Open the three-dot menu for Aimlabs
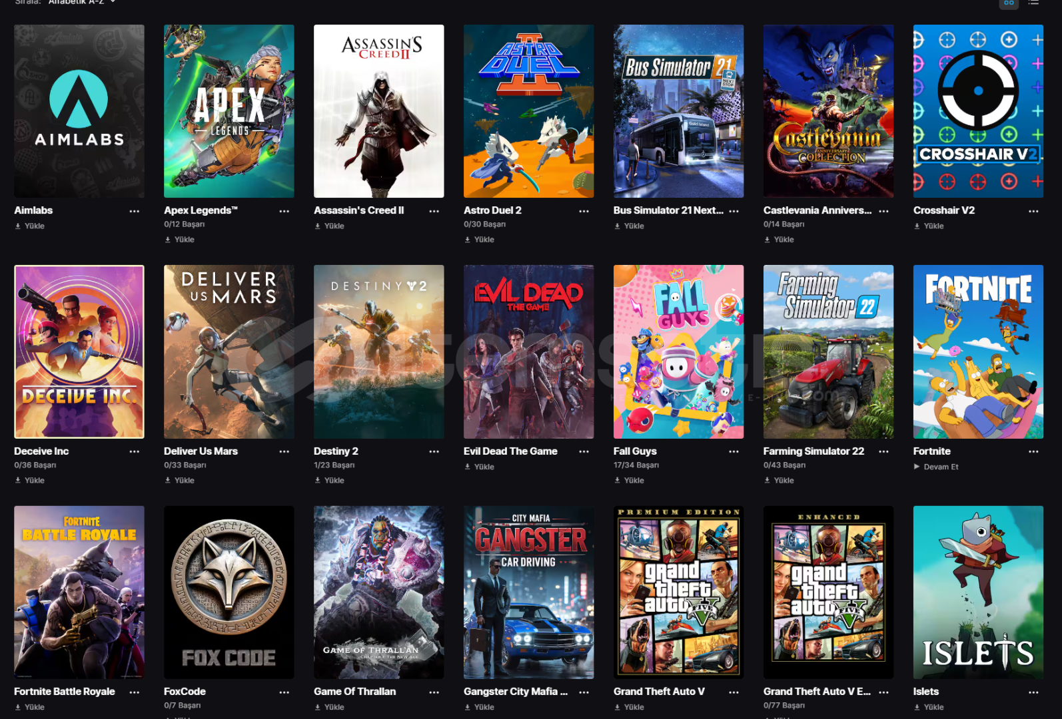Screen dimensions: 1062x719 [135, 211]
